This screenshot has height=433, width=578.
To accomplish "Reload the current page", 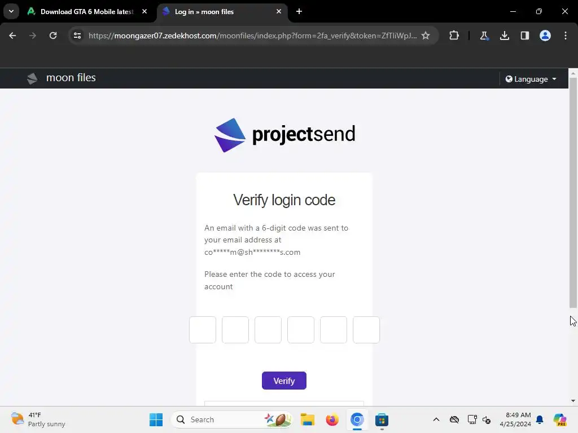I will (x=53, y=36).
